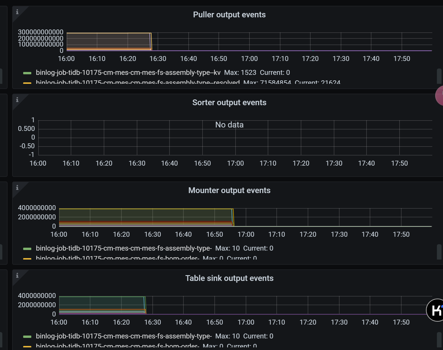
Task: Open the Sorter output events panel title menu
Action: click(229, 103)
